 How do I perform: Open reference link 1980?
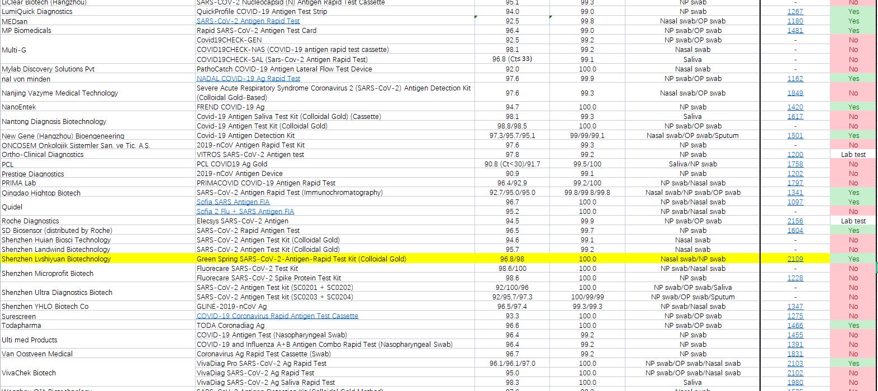click(x=795, y=383)
